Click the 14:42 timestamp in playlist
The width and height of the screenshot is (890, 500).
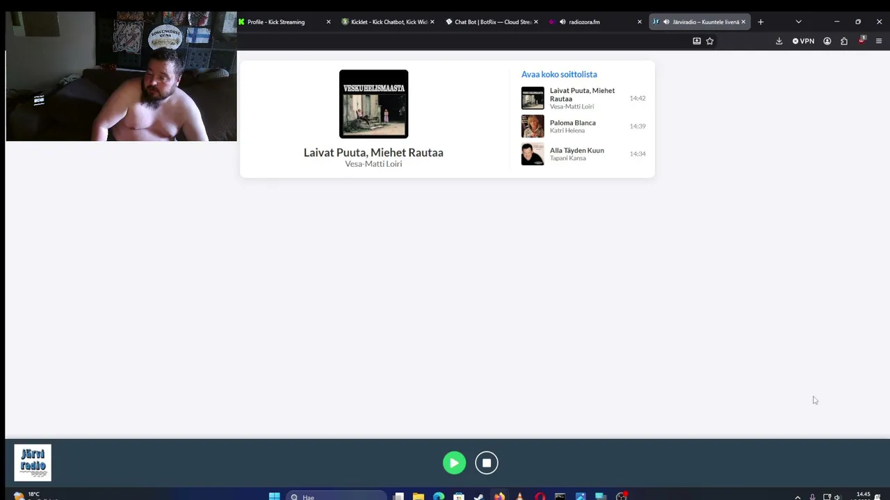(638, 99)
